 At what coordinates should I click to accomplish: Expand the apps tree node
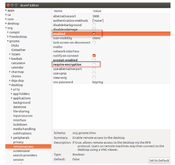[6, 10]
